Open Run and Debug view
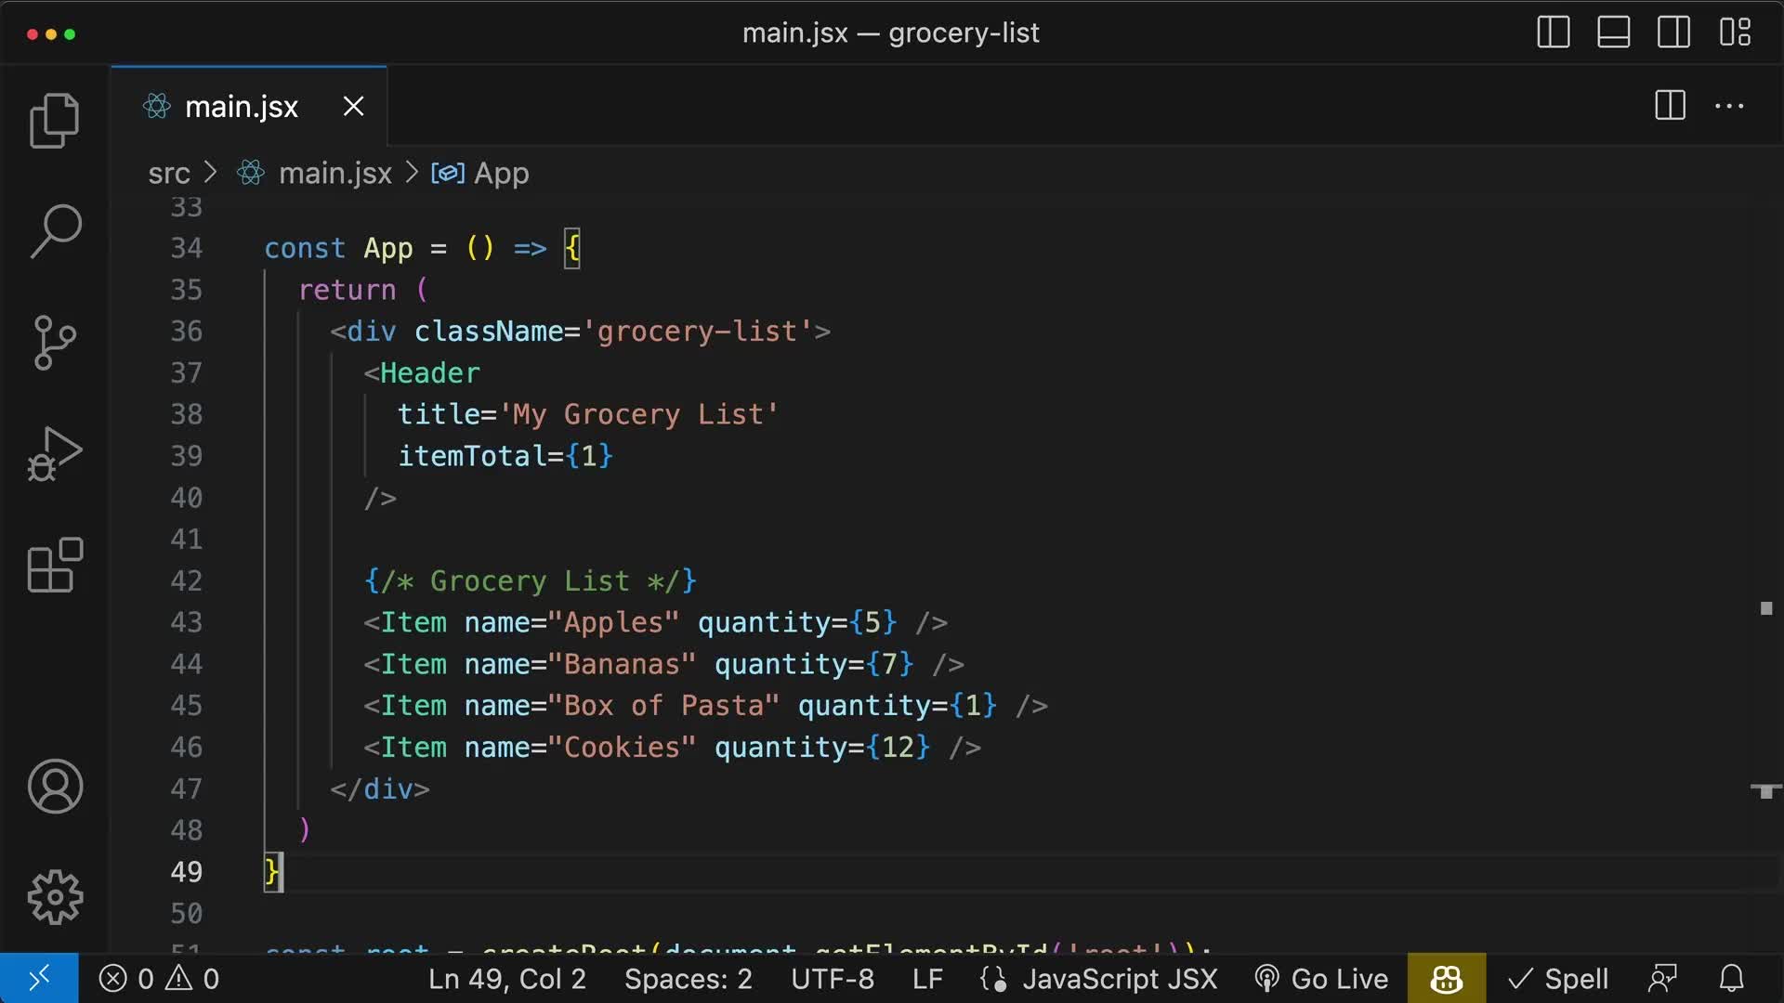 coord(54,454)
